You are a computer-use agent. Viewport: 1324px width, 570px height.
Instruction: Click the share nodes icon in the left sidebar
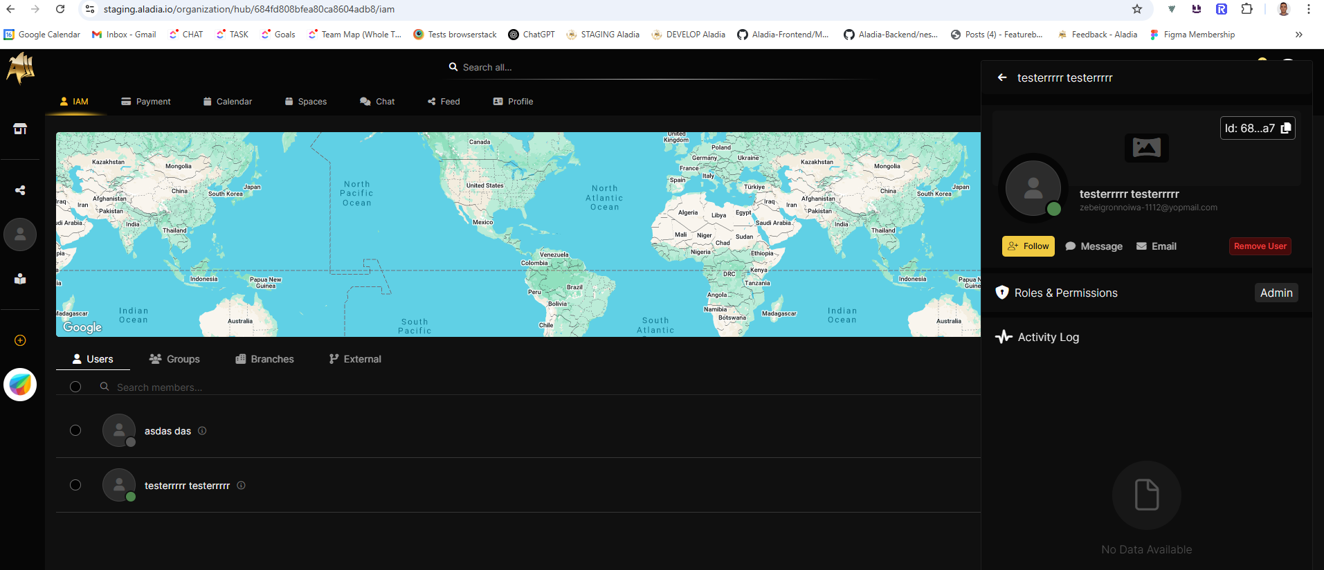[x=20, y=190]
